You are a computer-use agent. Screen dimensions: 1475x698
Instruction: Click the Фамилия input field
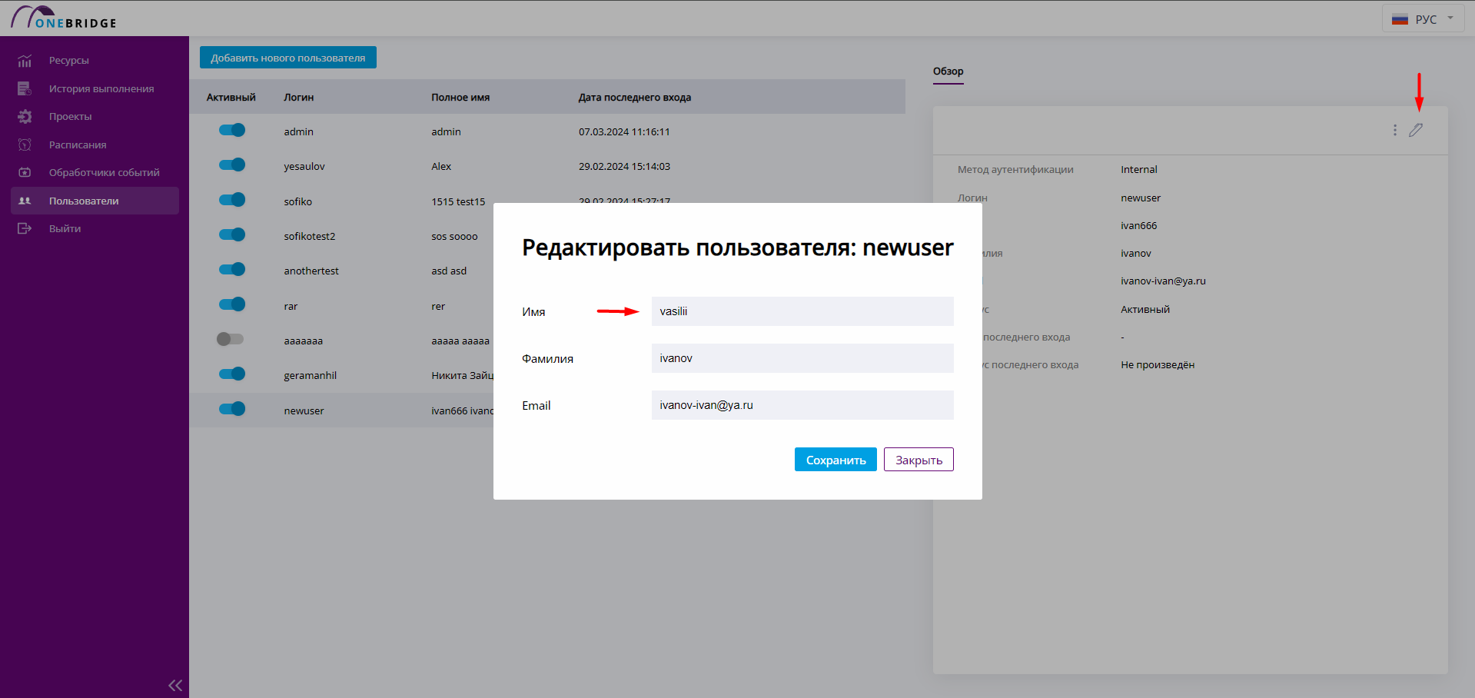tap(802, 358)
